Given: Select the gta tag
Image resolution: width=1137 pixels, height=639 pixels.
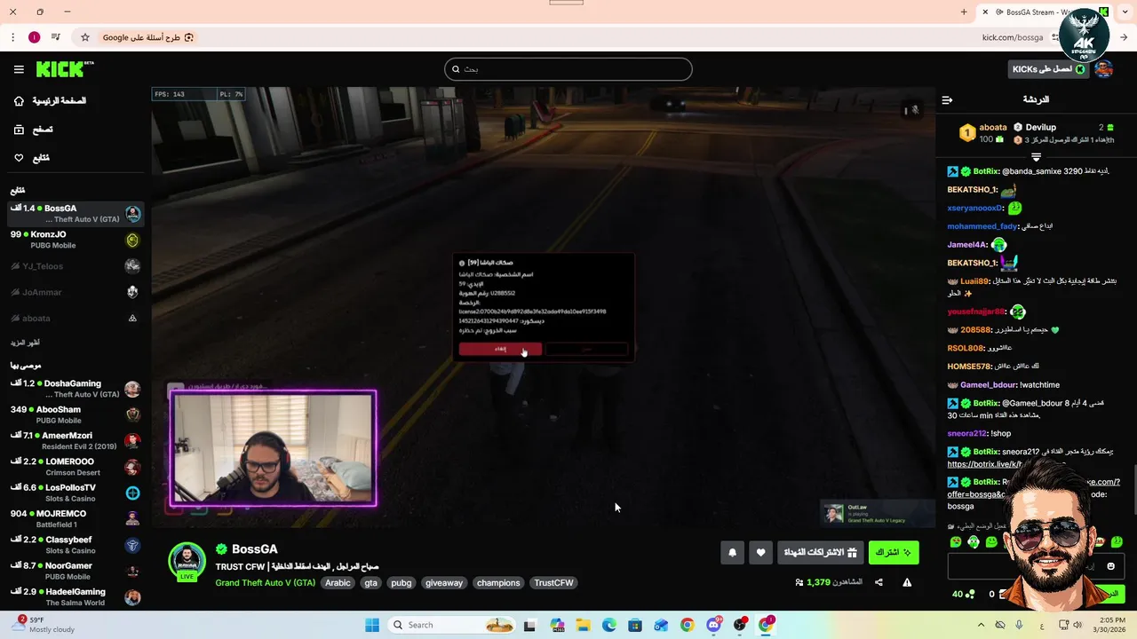Looking at the screenshot, I should [370, 583].
